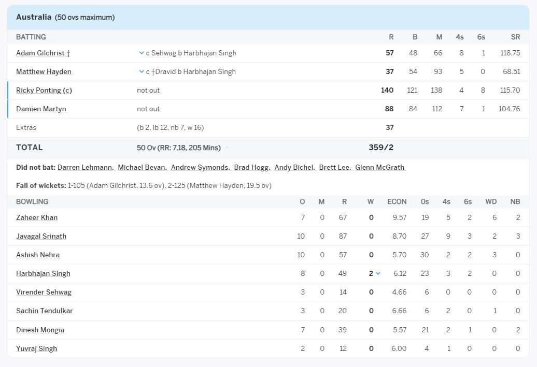Open Andrew Symonds player link

point(200,167)
